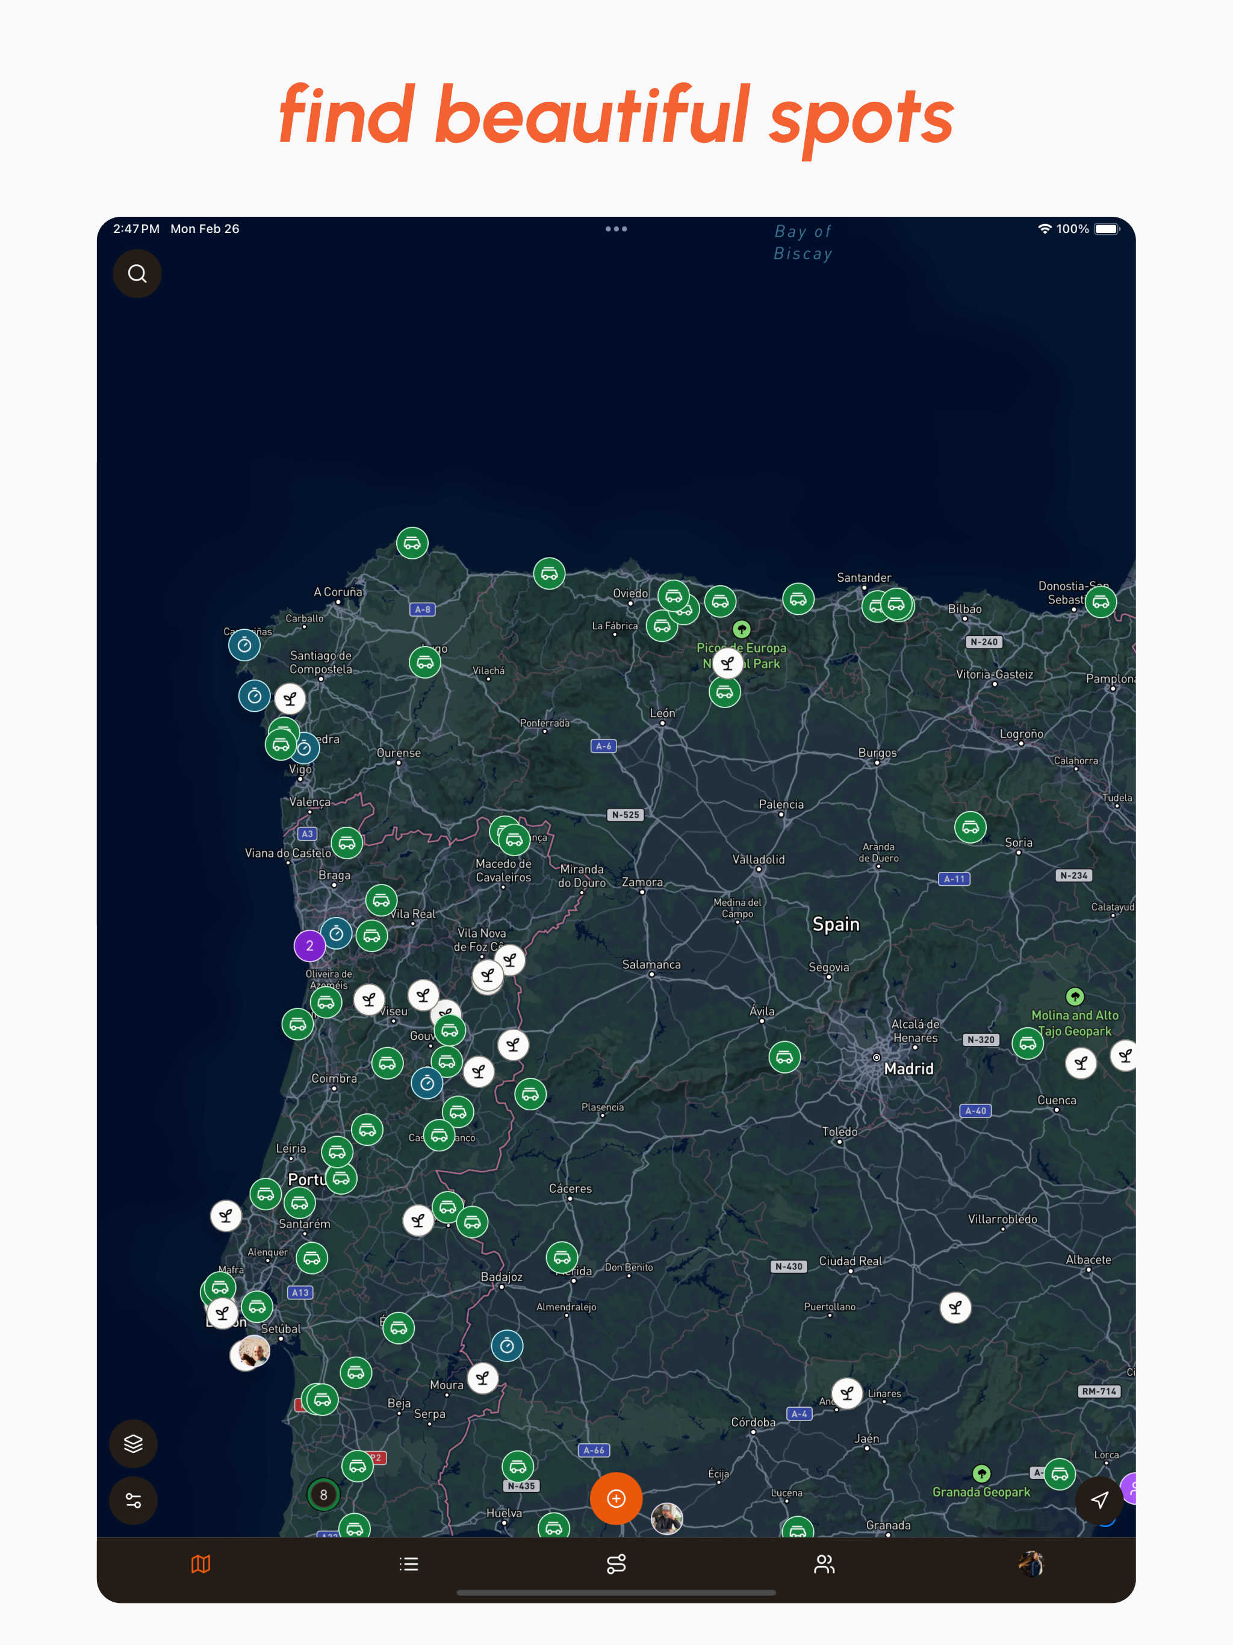1233x1645 pixels.
Task: Tap the Córdoba city label
Action: [753, 1422]
